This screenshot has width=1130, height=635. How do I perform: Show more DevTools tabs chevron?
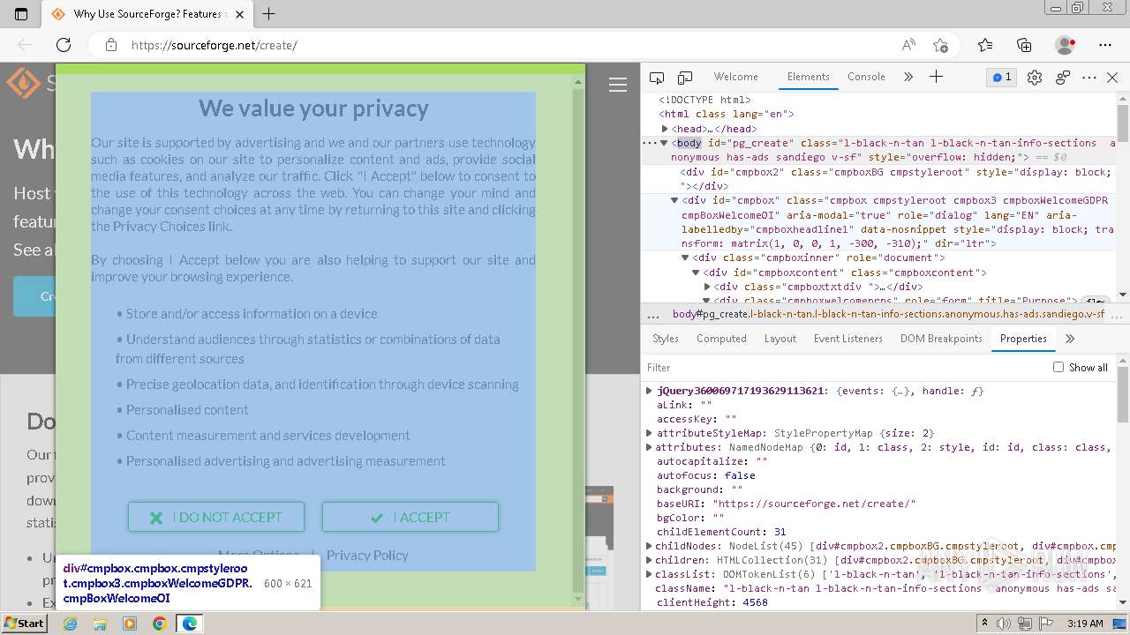[908, 77]
